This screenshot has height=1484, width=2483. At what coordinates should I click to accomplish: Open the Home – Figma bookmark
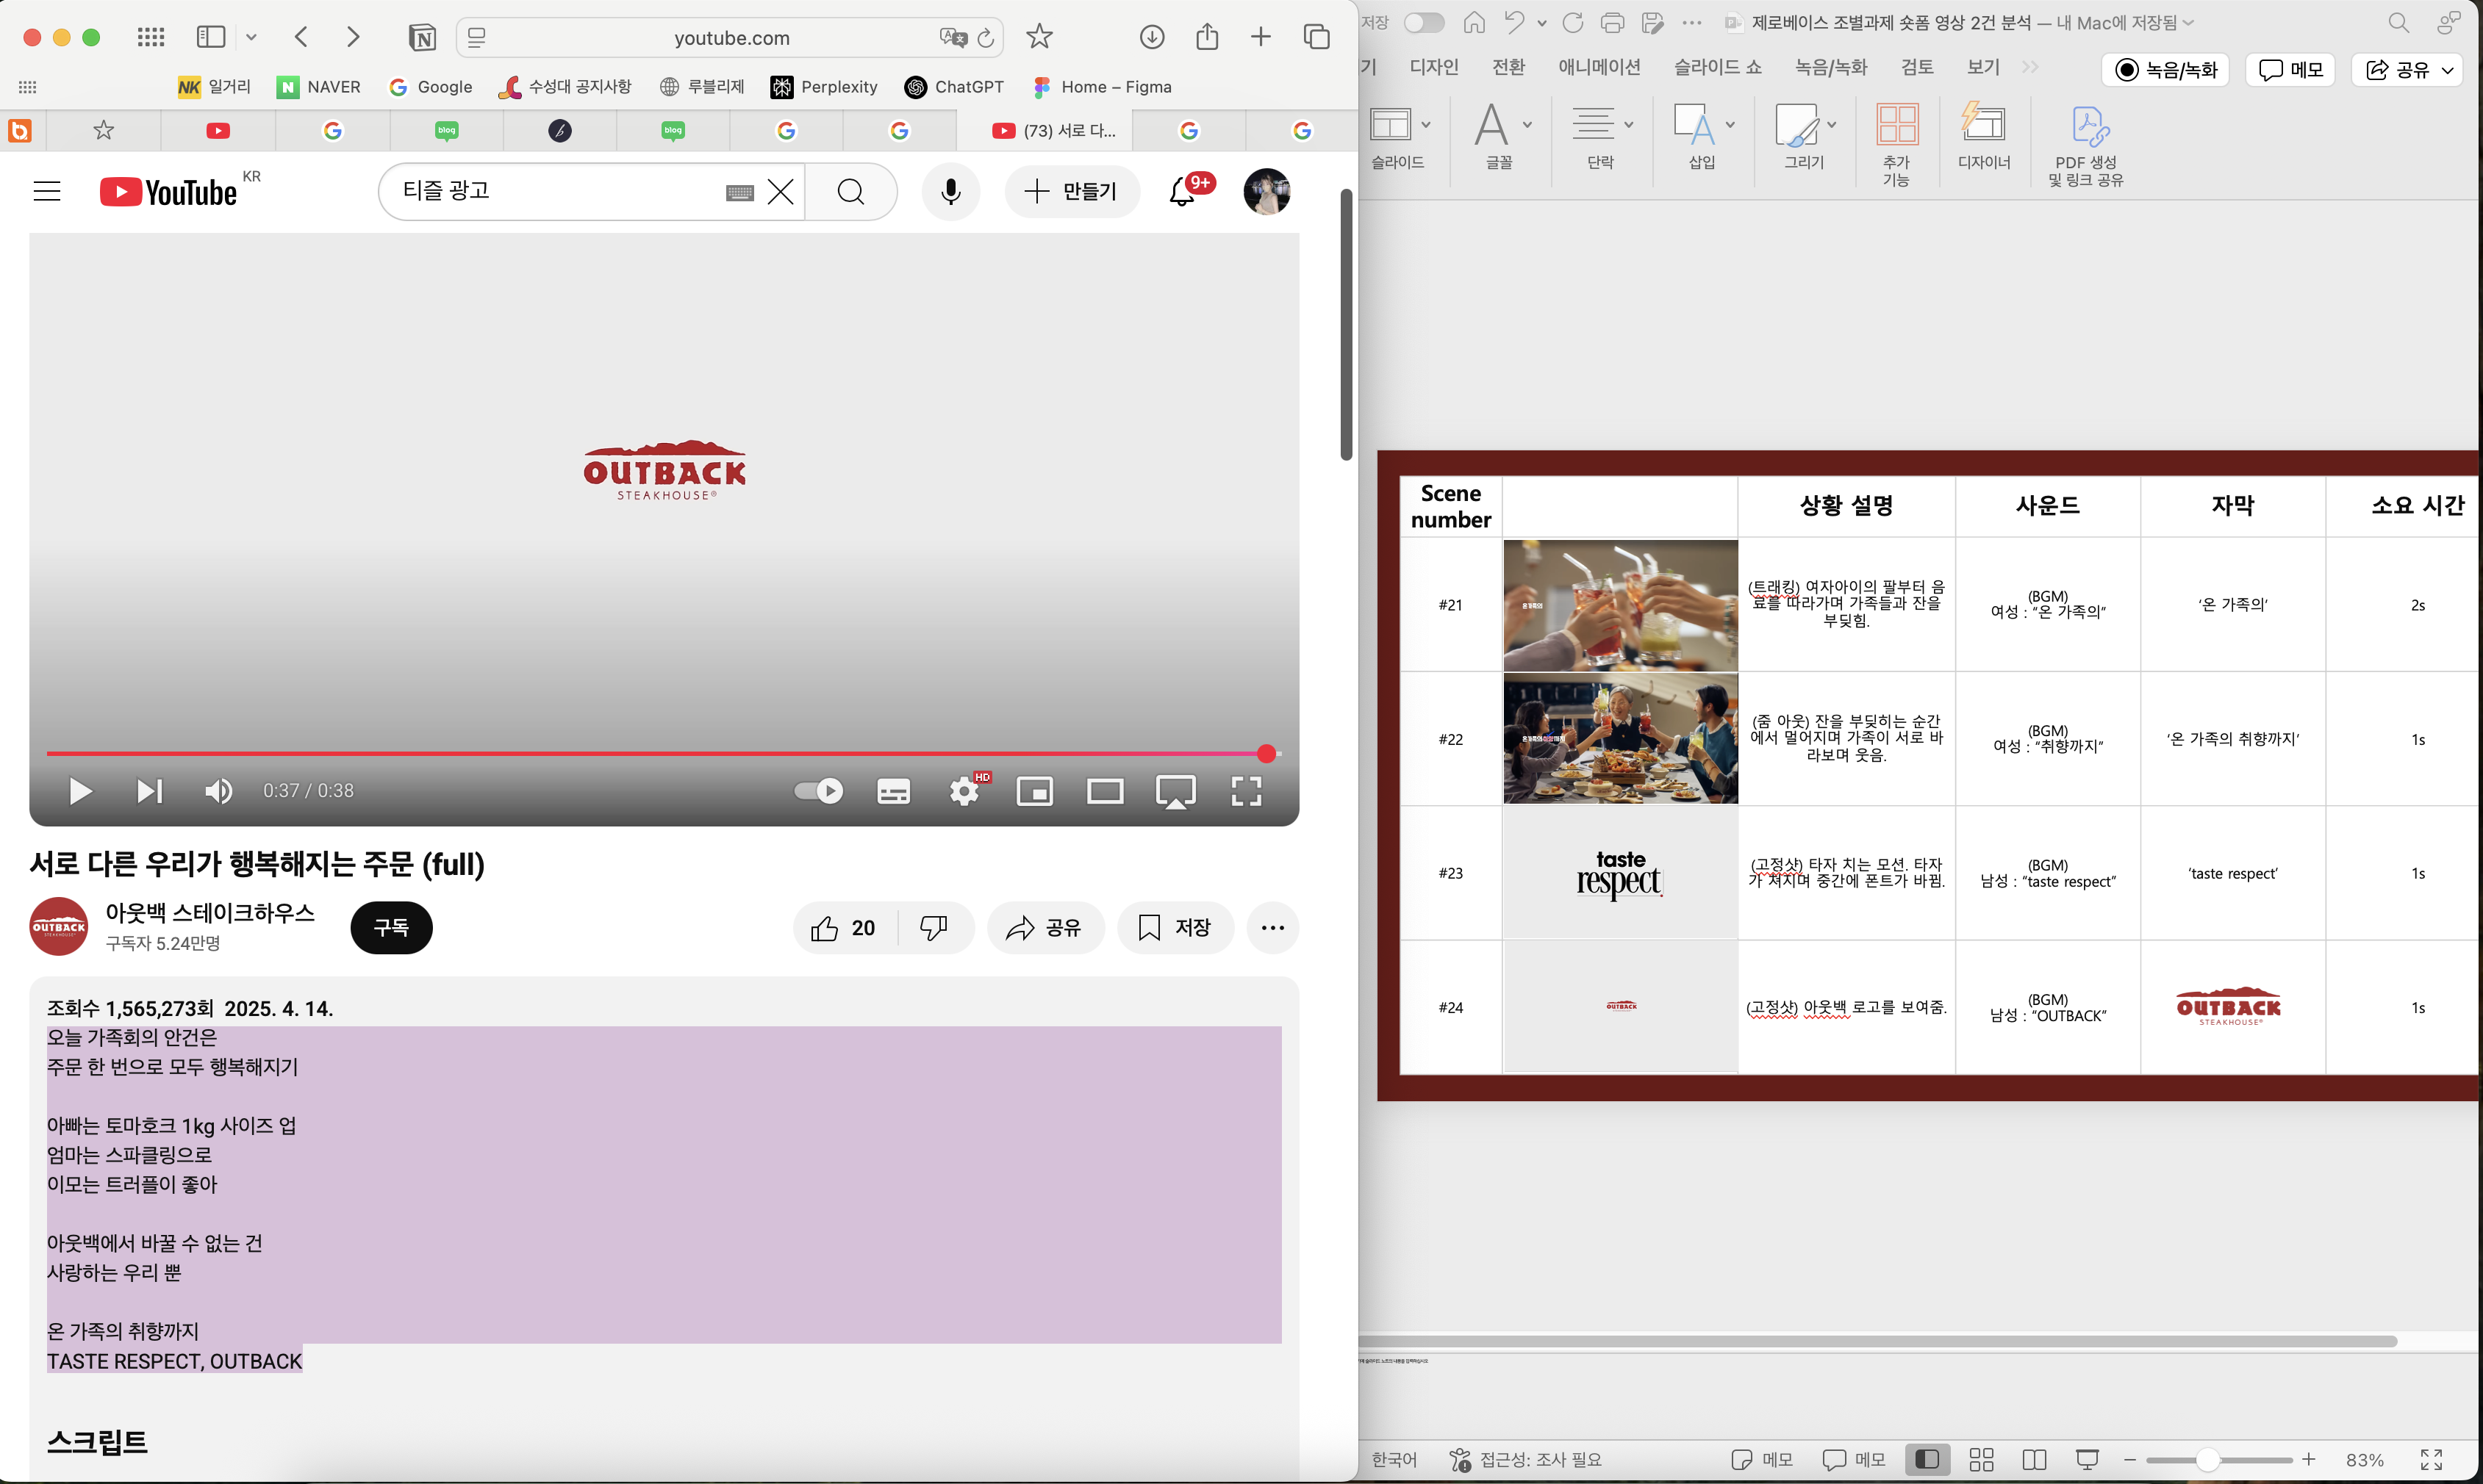(1101, 87)
